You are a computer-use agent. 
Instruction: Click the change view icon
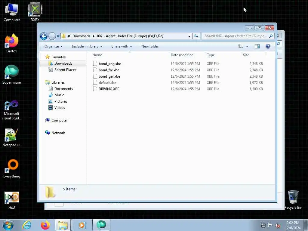[x=240, y=46]
